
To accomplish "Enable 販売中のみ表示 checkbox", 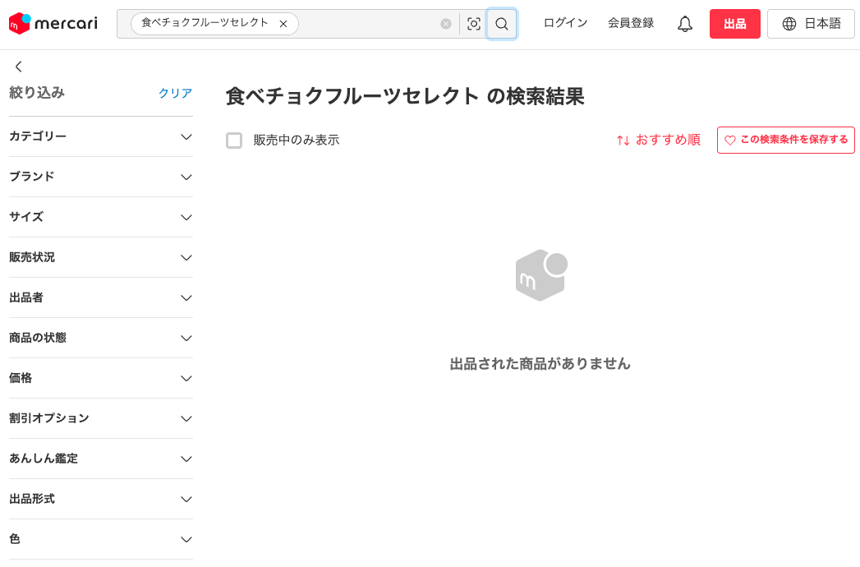I will pos(234,141).
